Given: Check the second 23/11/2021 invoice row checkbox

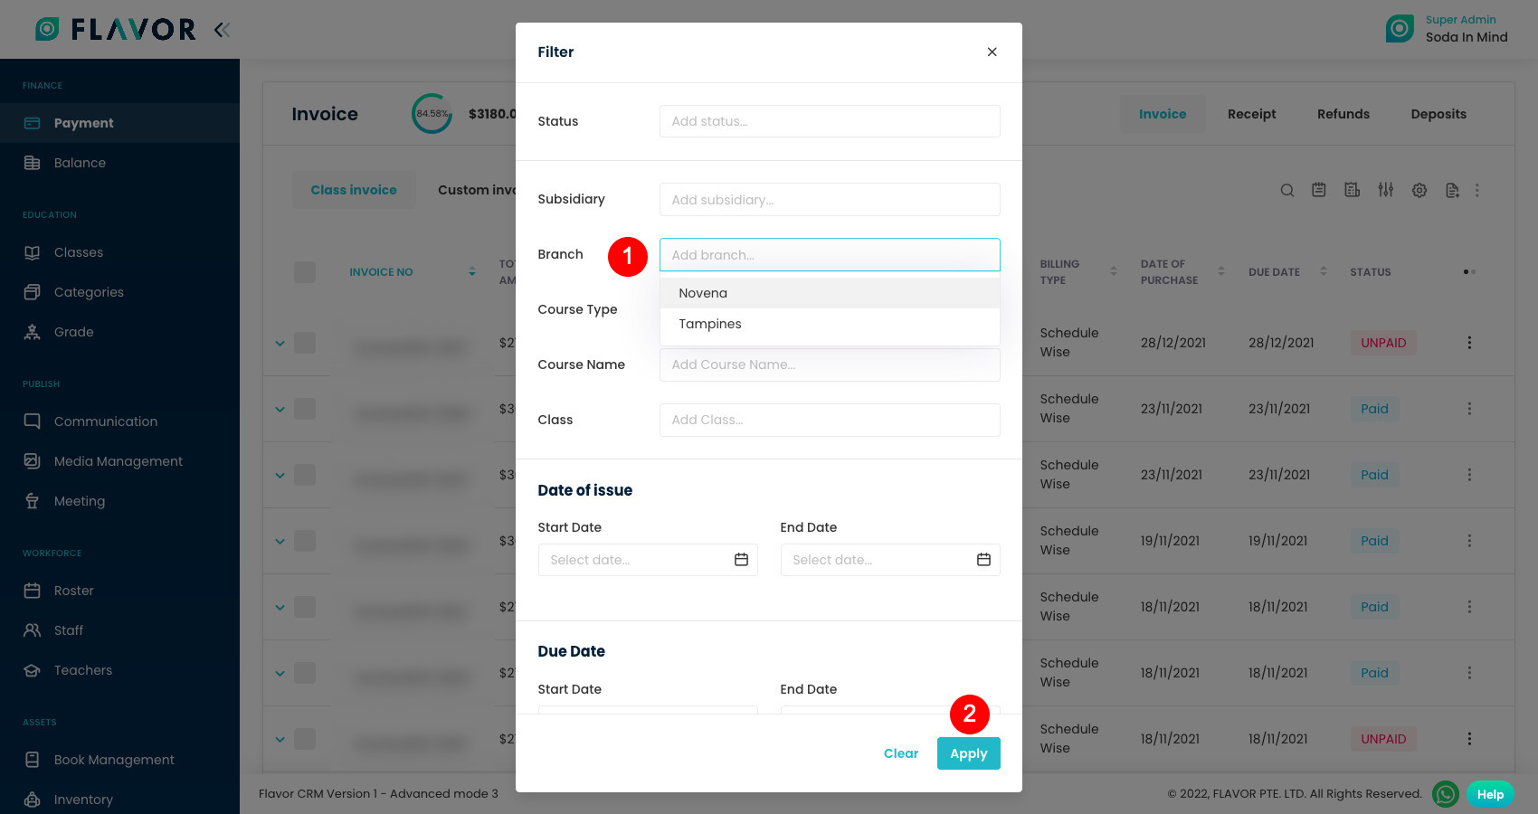Looking at the screenshot, I should pyautogui.click(x=305, y=475).
